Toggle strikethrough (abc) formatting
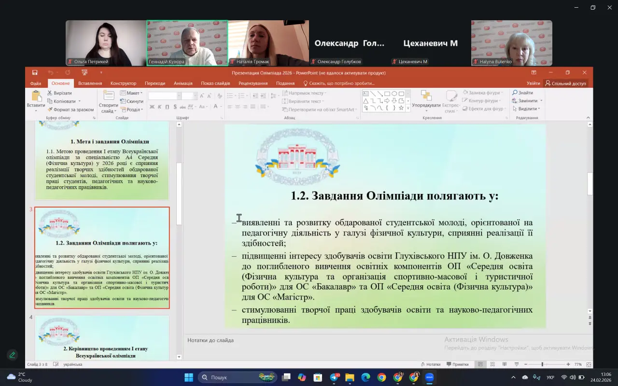 click(x=182, y=107)
